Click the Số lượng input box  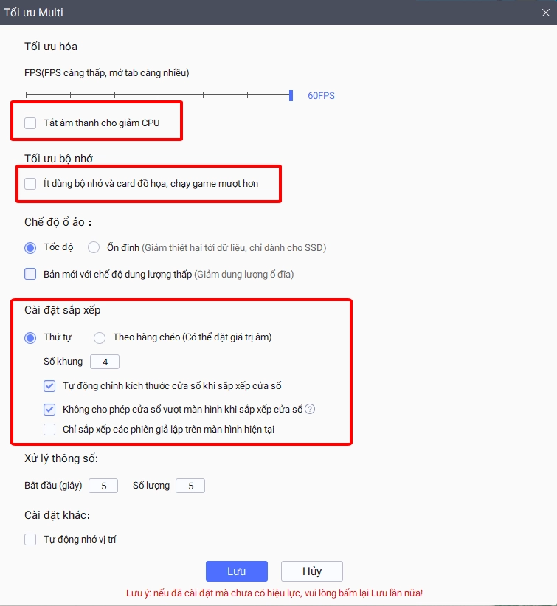pyautogui.click(x=190, y=486)
